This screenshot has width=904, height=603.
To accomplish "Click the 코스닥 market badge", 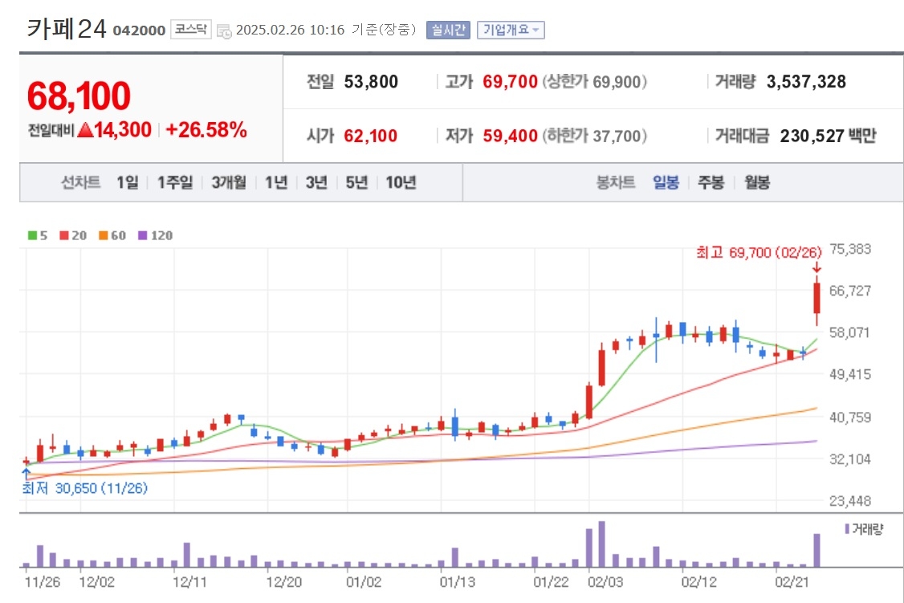I will [x=191, y=30].
